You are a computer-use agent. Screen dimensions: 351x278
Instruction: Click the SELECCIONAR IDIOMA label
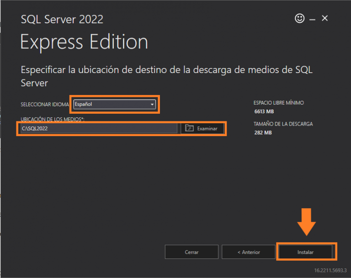click(45, 105)
